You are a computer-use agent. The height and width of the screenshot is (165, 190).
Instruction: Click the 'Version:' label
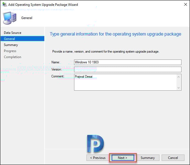click(57, 69)
